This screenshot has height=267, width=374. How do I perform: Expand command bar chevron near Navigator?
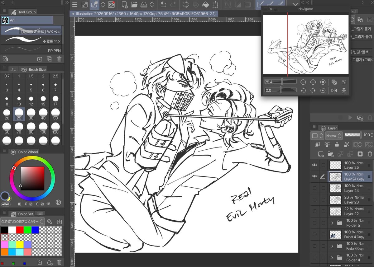[296, 5]
